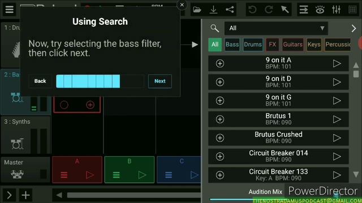Viewport: 362px width, 203px height.
Task: Open the list-arrow arrangement icon
Action: (x=304, y=10)
